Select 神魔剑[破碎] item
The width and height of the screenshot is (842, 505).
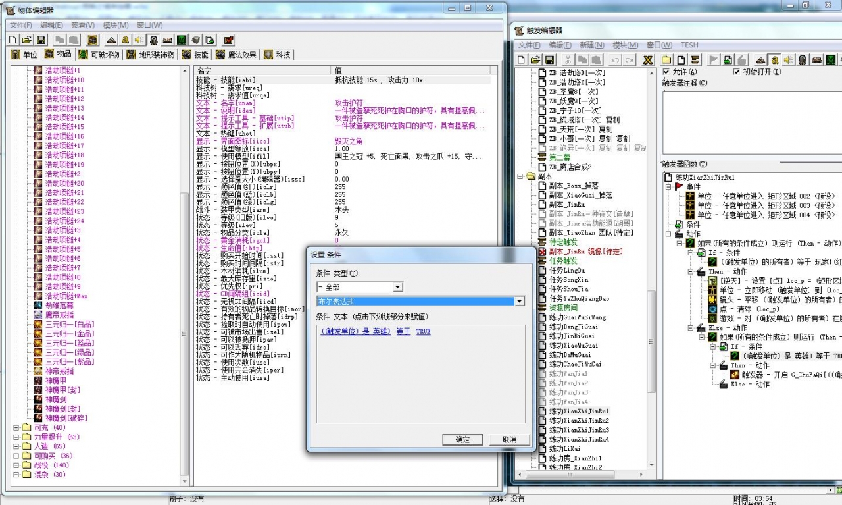pyautogui.click(x=66, y=418)
